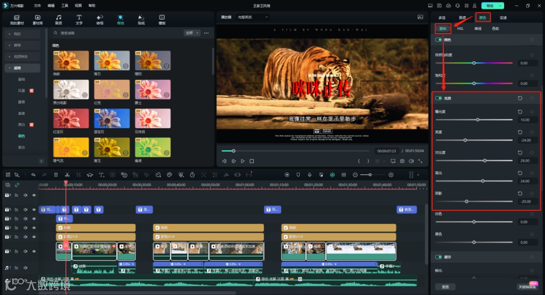Click the 重置 (Reset) button at bottom
545x295 pixels.
point(445,286)
